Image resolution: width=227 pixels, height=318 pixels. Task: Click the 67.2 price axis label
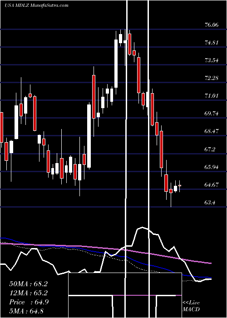coord(210,149)
